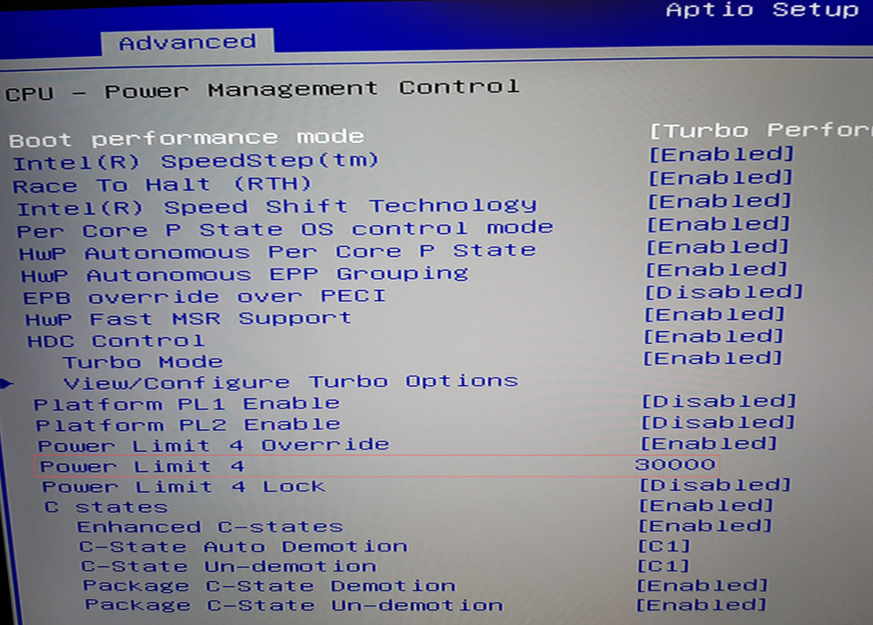Select C-State Un-demotion option
This screenshot has width=873, height=625.
pos(228,566)
